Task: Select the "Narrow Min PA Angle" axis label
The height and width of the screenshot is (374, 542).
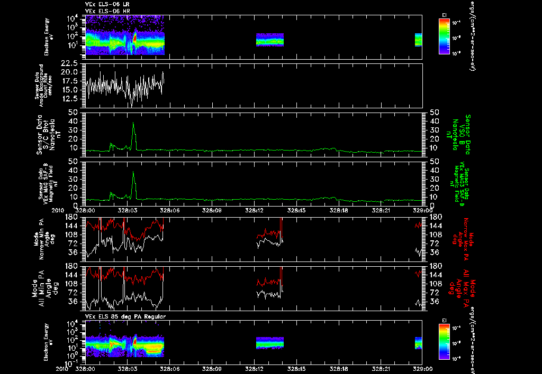Action: tap(43, 239)
